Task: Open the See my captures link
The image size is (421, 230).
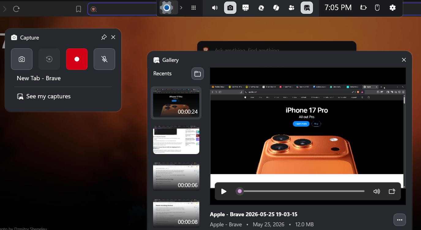Action: (44, 96)
